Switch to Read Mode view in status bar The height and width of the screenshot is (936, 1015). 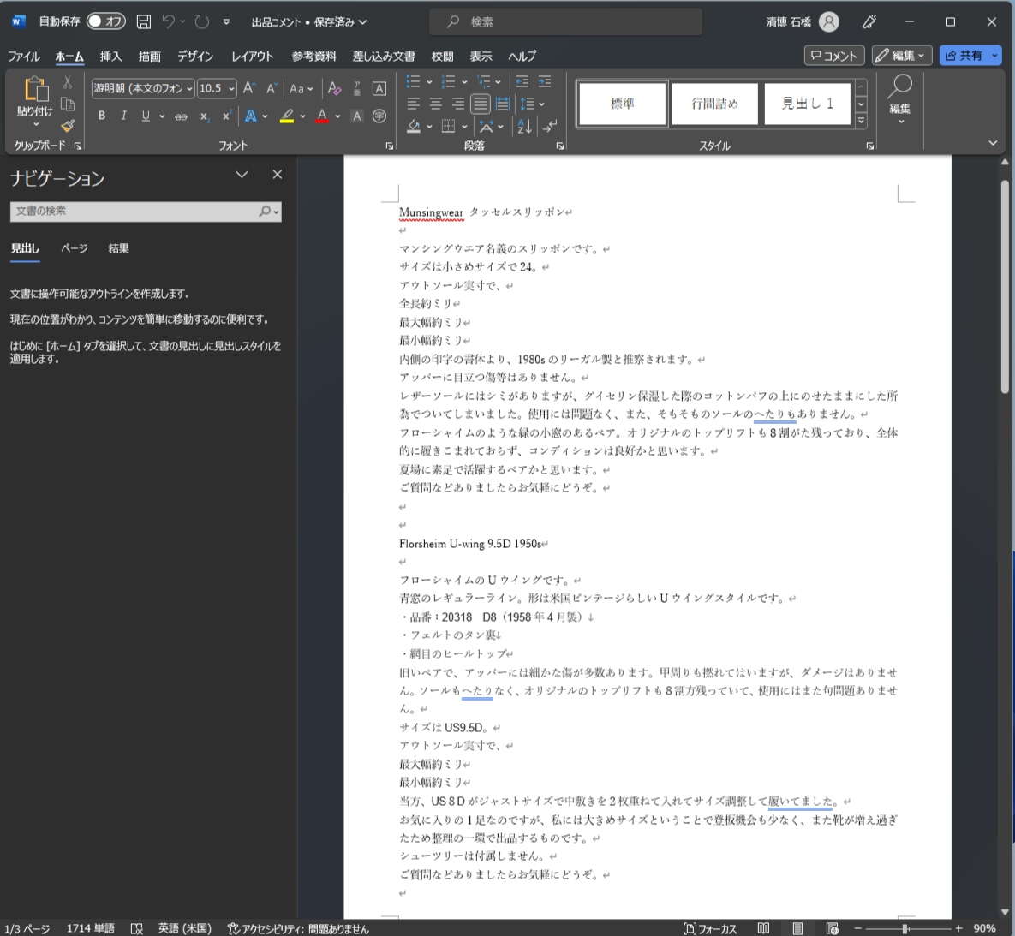tap(763, 929)
